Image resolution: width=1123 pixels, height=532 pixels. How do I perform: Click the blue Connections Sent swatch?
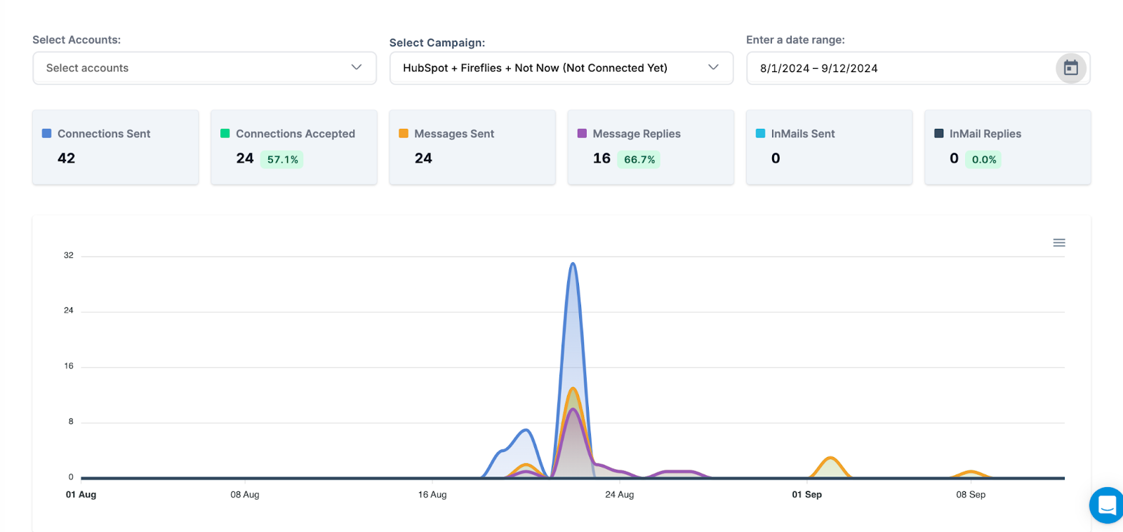pos(47,133)
